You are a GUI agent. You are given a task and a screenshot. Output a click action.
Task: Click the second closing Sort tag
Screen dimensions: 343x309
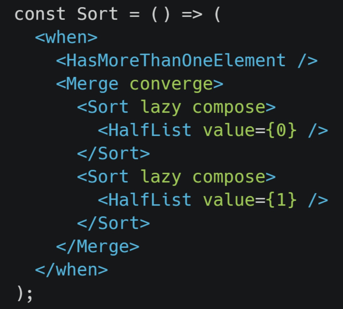113,223
